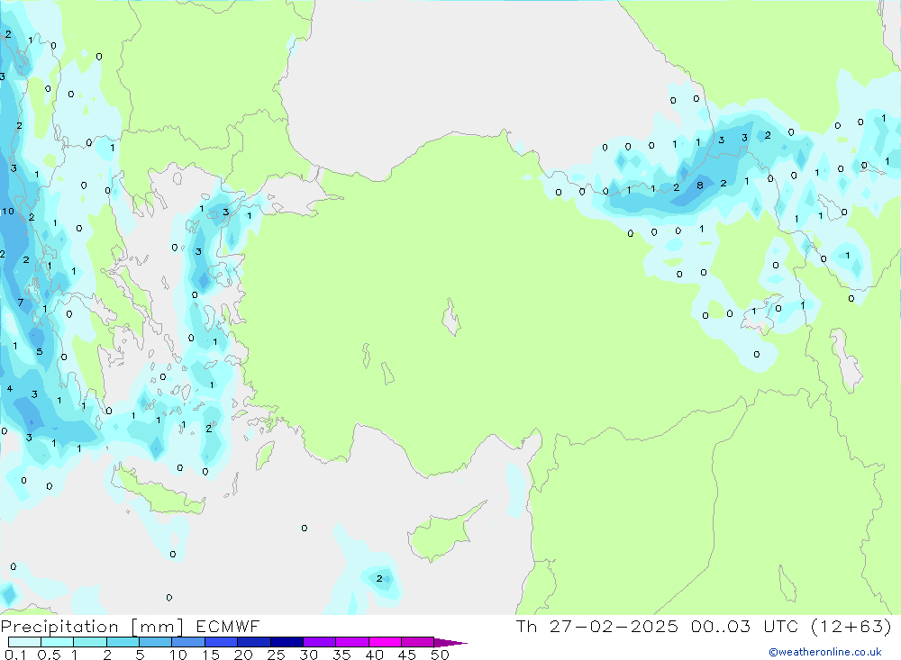Viewport: 901px width, 660px height.
Task: Select the 2–5 mm legend swatch
Action: coord(123,642)
